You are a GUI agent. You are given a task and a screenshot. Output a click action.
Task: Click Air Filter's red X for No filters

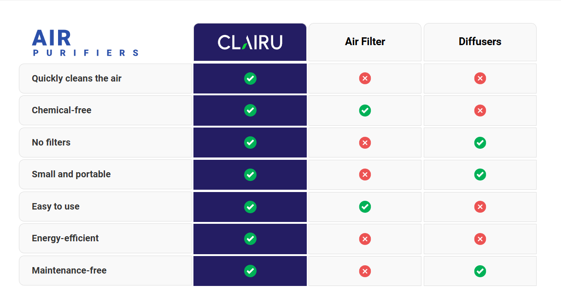[x=365, y=143]
